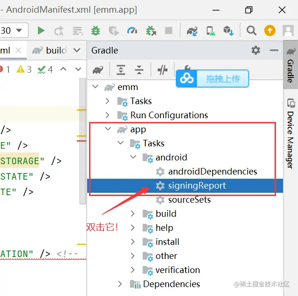Open Gradle panel settings gear
This screenshot has width=298, height=296.
tap(256, 50)
